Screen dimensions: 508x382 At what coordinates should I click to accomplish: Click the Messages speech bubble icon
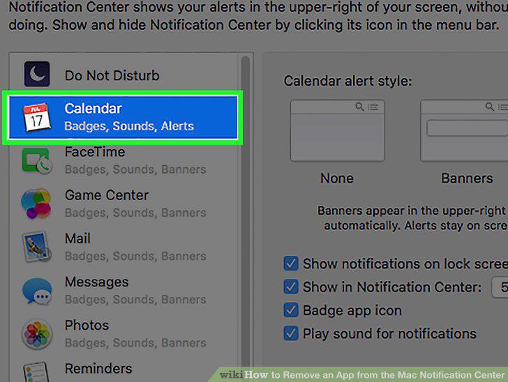(x=37, y=291)
